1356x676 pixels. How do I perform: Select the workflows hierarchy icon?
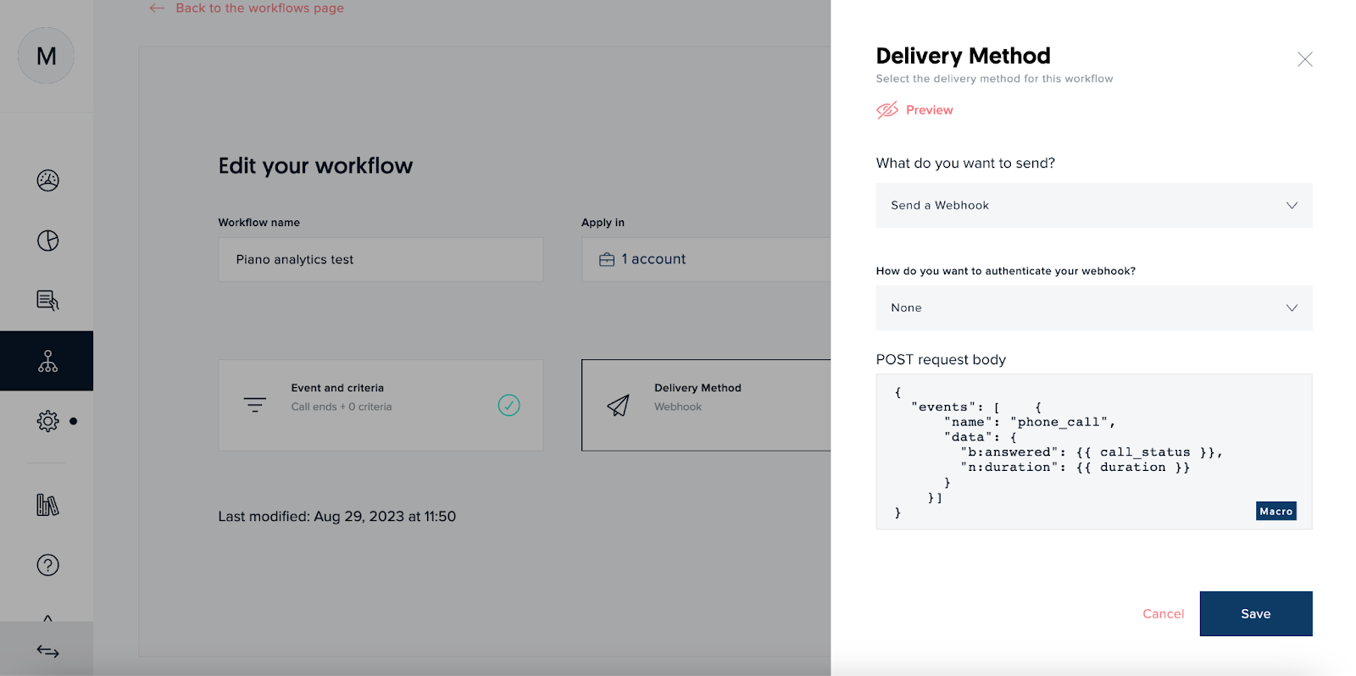pyautogui.click(x=47, y=362)
